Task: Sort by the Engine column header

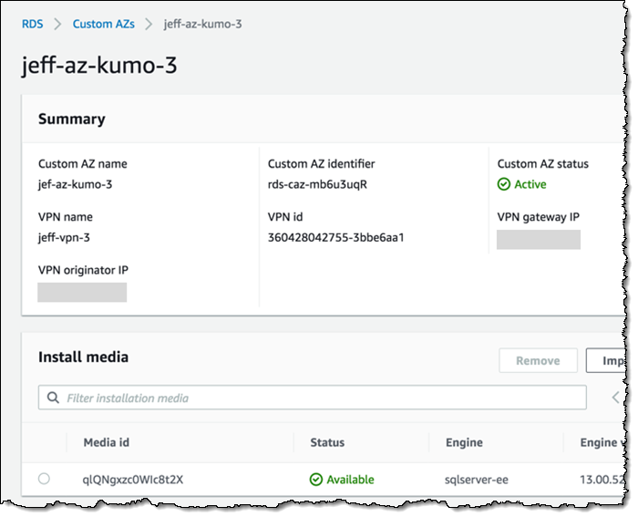Action: tap(464, 442)
